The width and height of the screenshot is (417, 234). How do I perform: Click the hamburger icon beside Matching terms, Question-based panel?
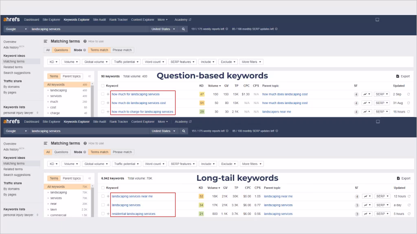46,41
